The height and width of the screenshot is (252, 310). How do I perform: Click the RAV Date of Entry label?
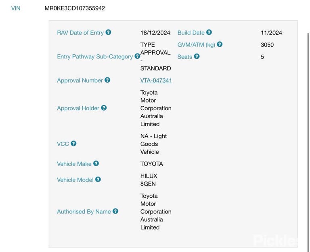click(x=80, y=33)
